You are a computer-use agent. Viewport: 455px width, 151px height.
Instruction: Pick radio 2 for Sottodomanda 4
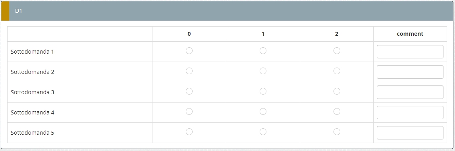(337, 112)
